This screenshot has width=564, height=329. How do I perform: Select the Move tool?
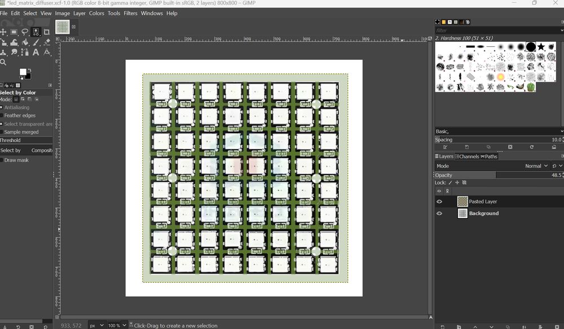point(3,32)
